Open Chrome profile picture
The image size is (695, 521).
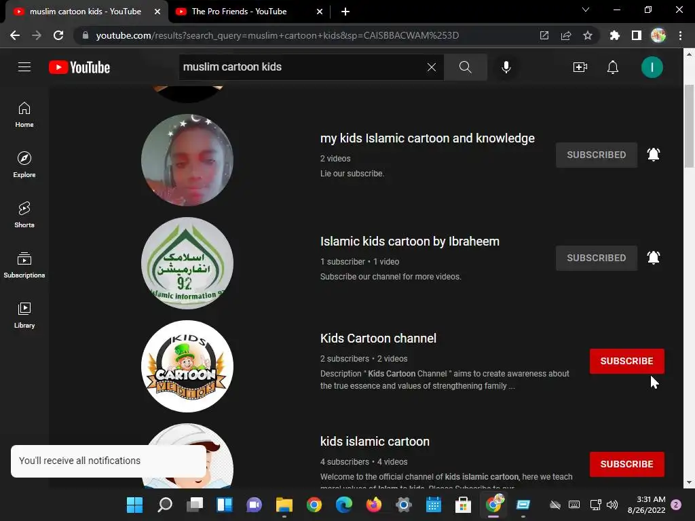coord(658,35)
